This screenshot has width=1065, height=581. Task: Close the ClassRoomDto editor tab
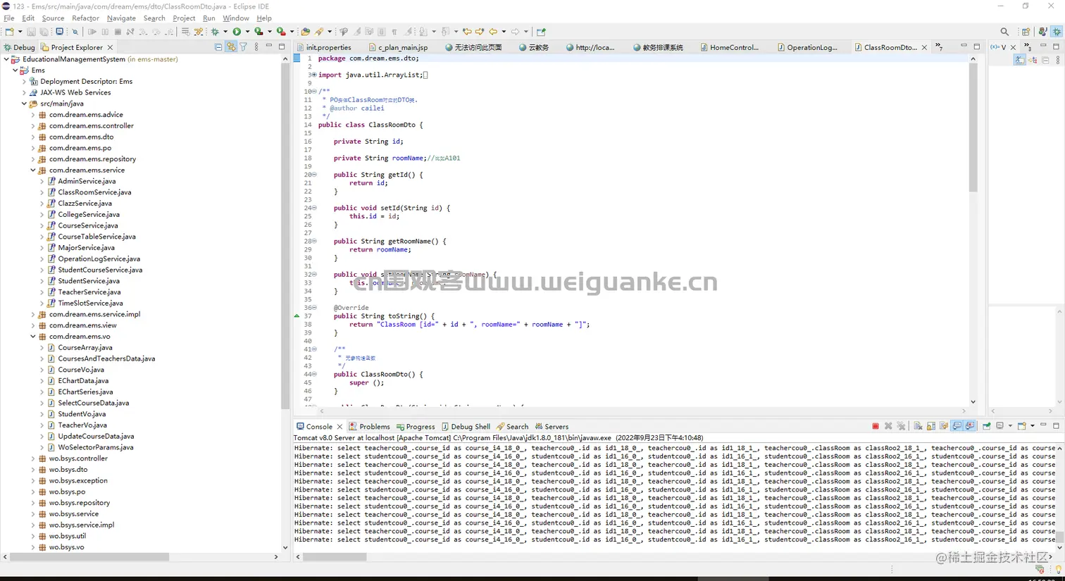pos(924,48)
